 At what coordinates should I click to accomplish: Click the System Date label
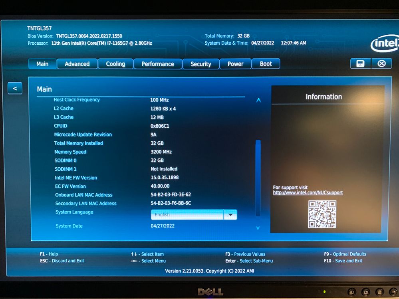[x=69, y=226]
